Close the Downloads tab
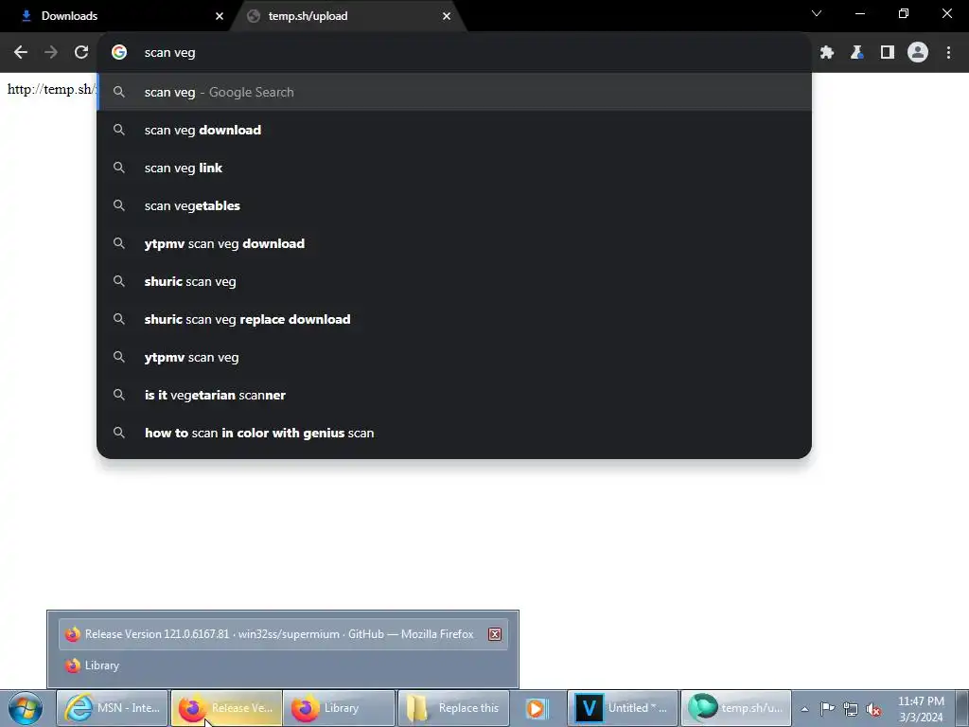The image size is (969, 727). [x=219, y=16]
